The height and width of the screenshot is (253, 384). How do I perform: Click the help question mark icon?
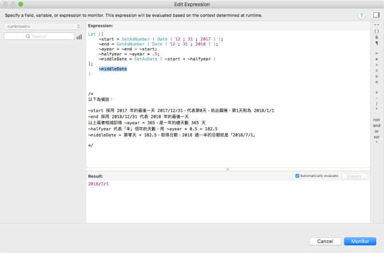coord(361,16)
